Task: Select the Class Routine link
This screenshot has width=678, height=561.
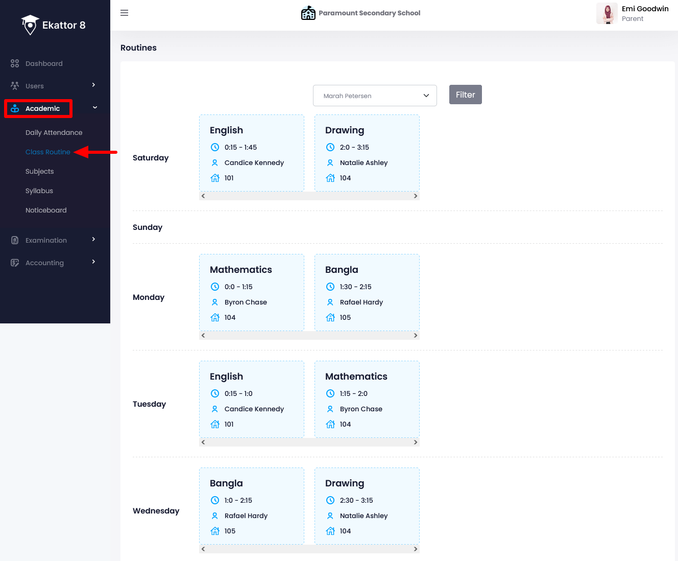Action: 48,152
